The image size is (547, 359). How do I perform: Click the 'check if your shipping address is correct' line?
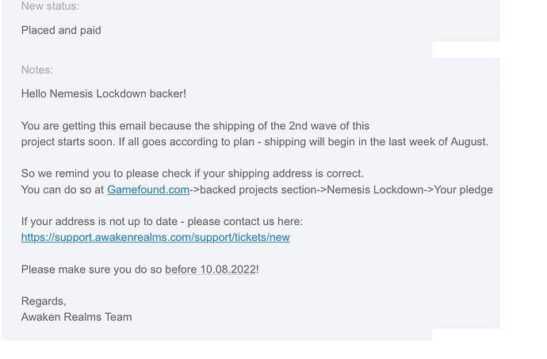(x=192, y=174)
